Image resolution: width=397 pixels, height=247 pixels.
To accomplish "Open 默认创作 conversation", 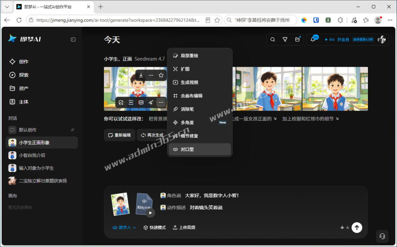I will [42, 130].
